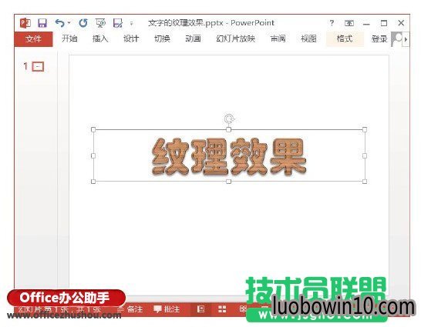This screenshot has width=421, height=327.
Task: Select the 动画 Animations tab
Action: tap(193, 38)
